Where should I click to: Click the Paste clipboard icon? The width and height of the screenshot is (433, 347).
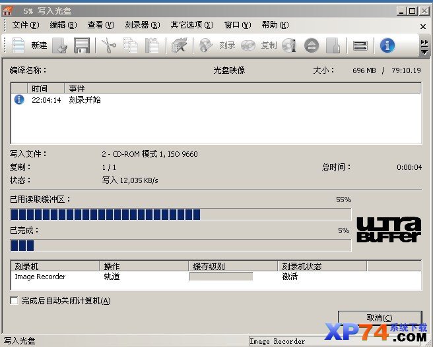click(152, 45)
